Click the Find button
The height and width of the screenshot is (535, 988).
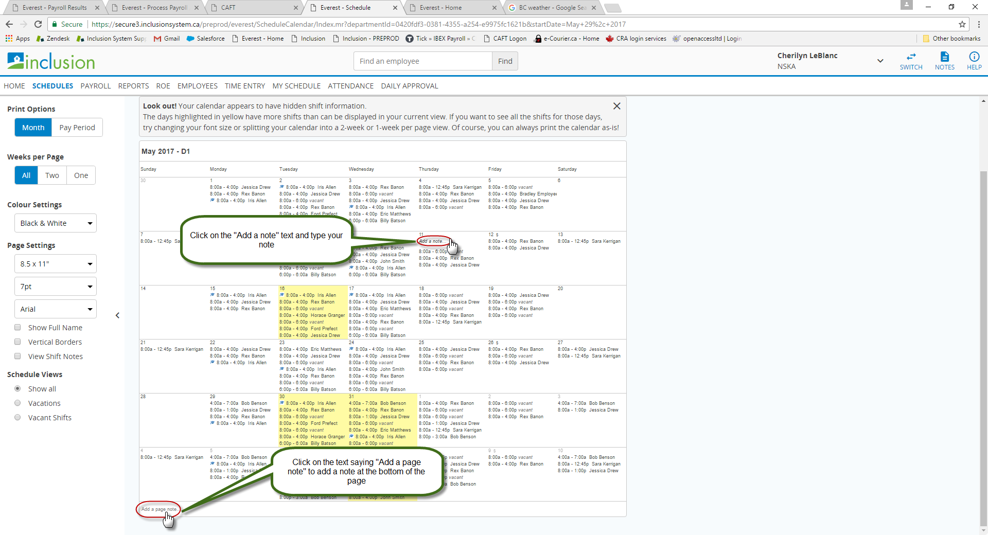[505, 61]
